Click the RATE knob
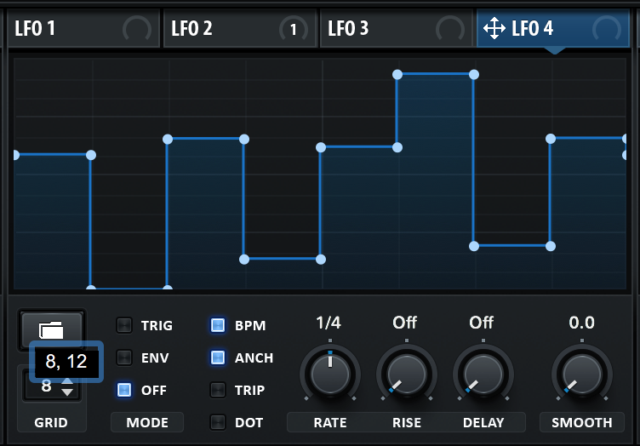Viewport: 640px width, 446px height. pos(329,374)
